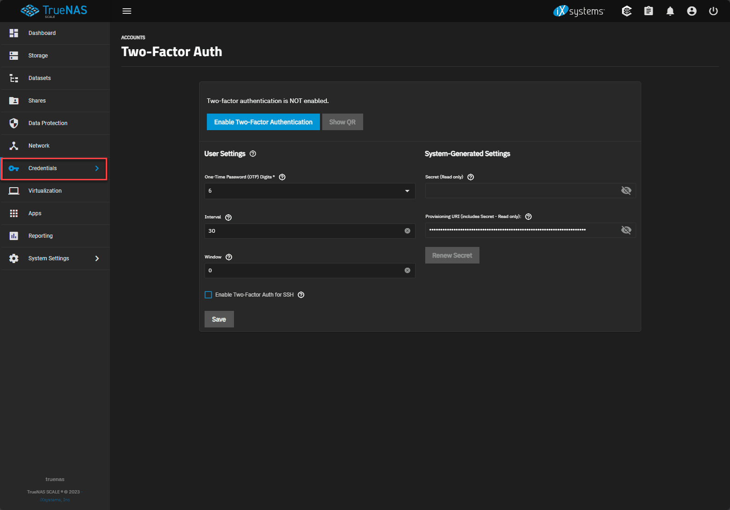Image resolution: width=730 pixels, height=510 pixels.
Task: Open the Reporting menu item
Action: coord(55,236)
